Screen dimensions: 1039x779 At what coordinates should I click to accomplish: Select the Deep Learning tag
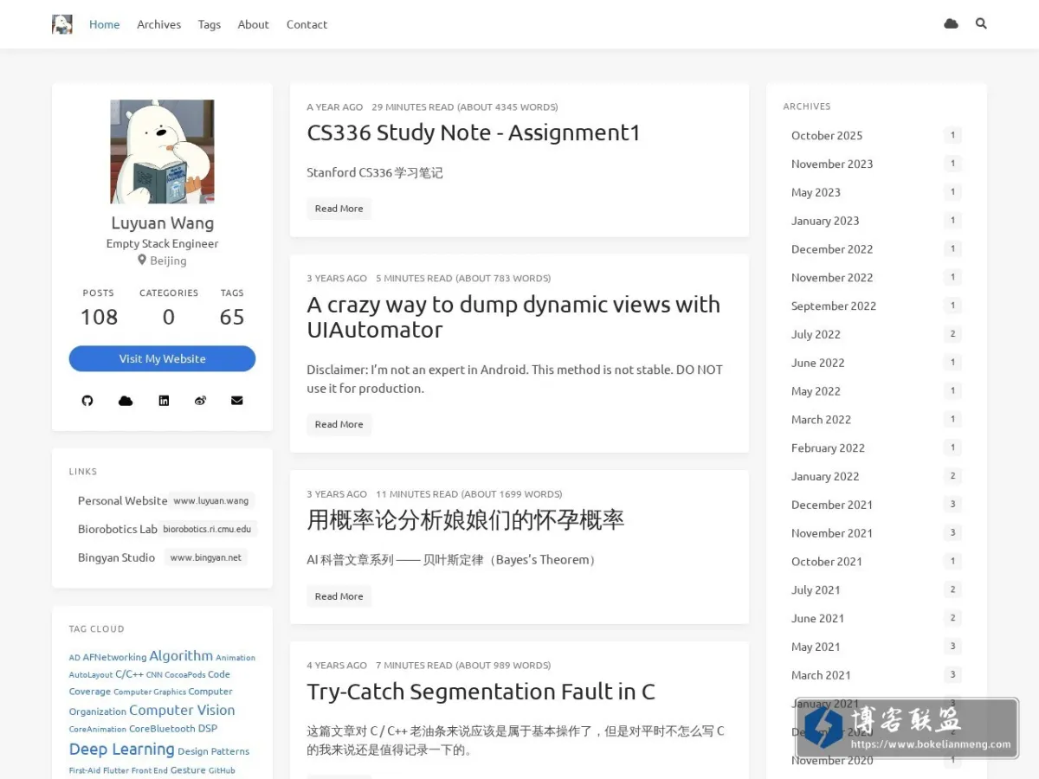coord(121,750)
